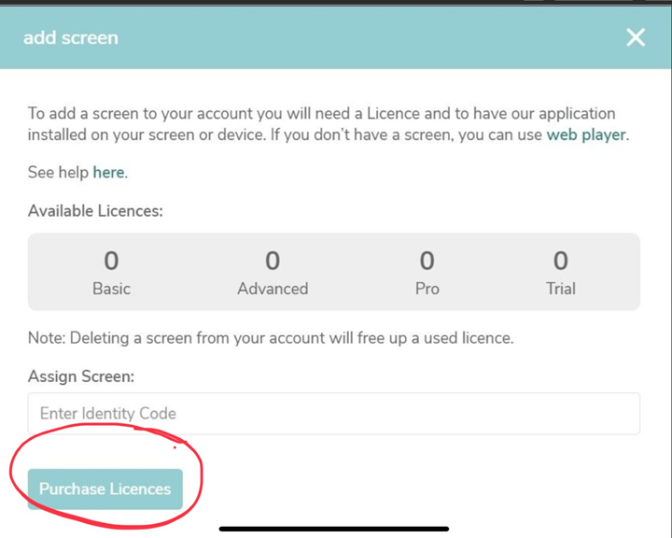Open the help 'here' link
672x538 pixels.
(x=108, y=173)
